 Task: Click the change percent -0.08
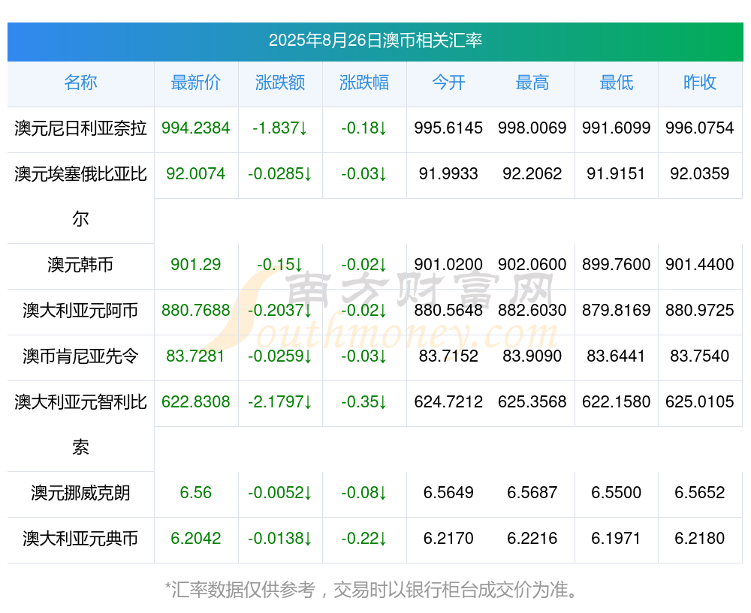coord(364,493)
